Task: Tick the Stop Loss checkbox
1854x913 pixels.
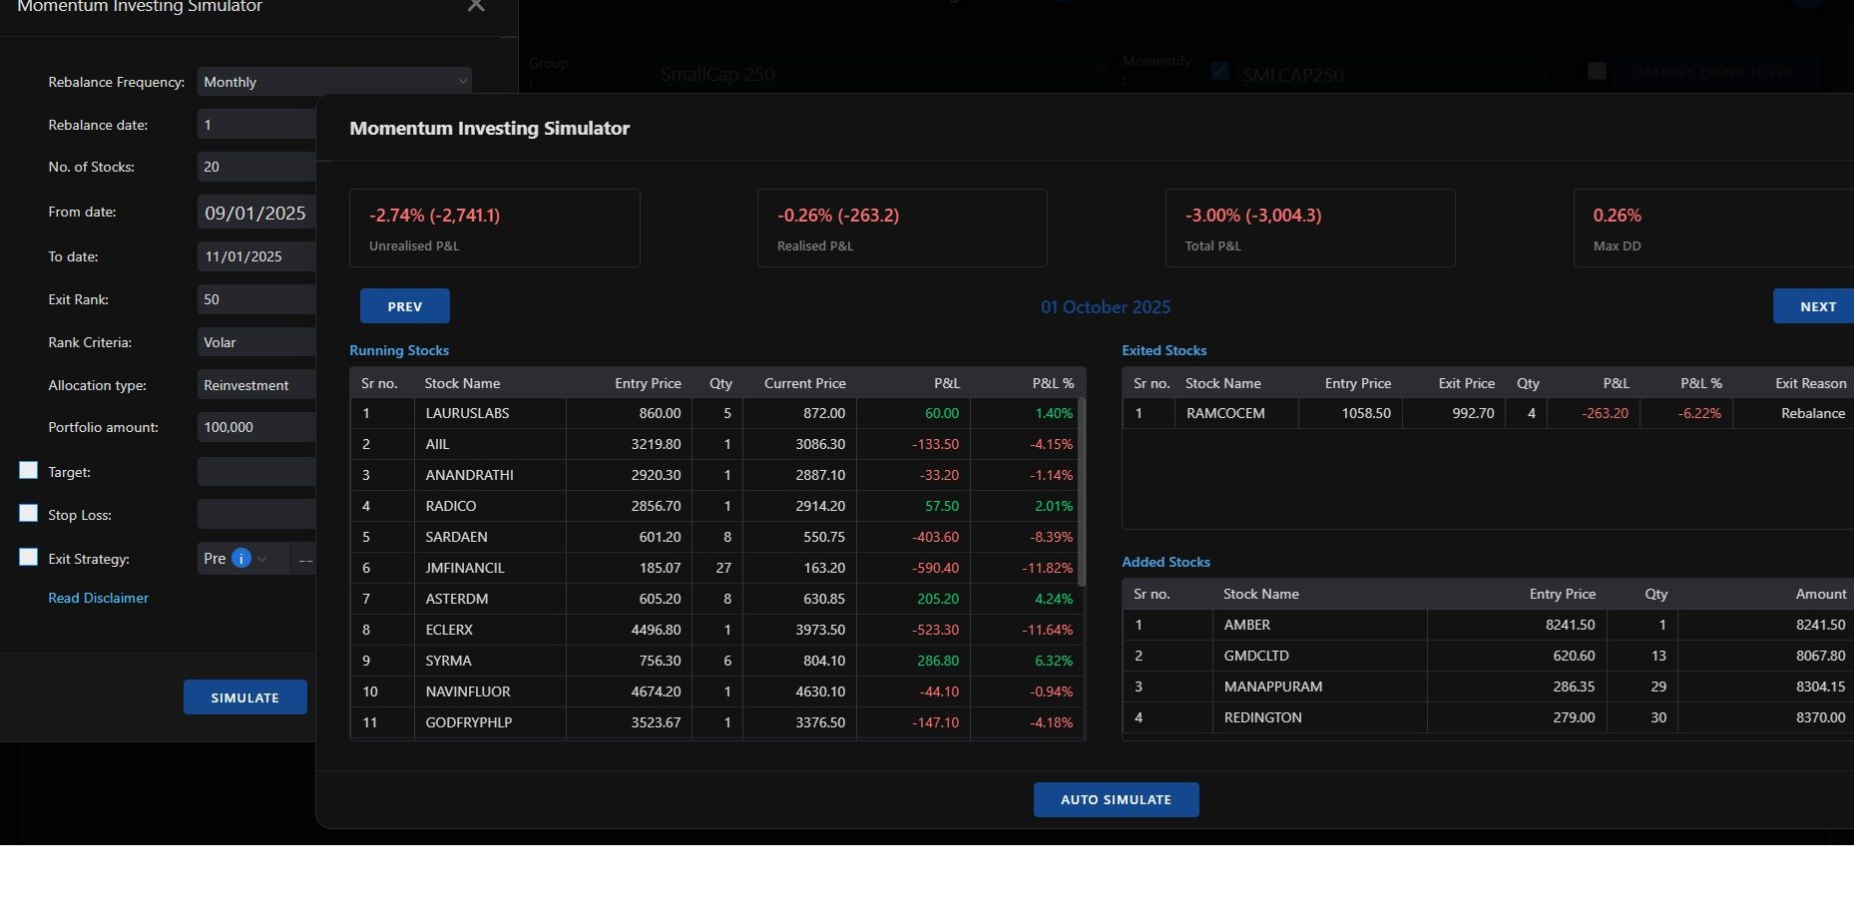Action: (x=29, y=514)
